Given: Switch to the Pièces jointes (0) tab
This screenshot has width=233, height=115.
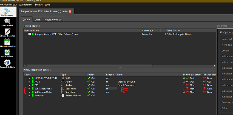Looking at the screenshot, I should pyautogui.click(x=53, y=19).
